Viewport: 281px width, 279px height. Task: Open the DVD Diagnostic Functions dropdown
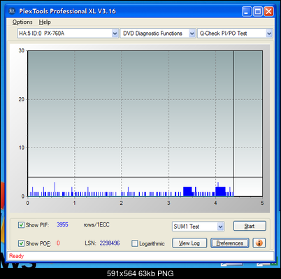[x=158, y=34]
